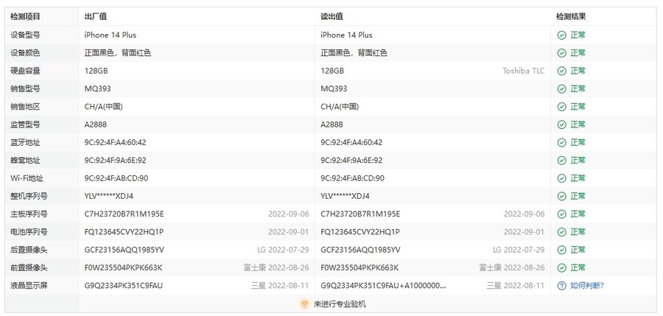This screenshot has height=316, width=663.
Task: Click the check icon in 主板序列号 row
Action: pos(561,214)
